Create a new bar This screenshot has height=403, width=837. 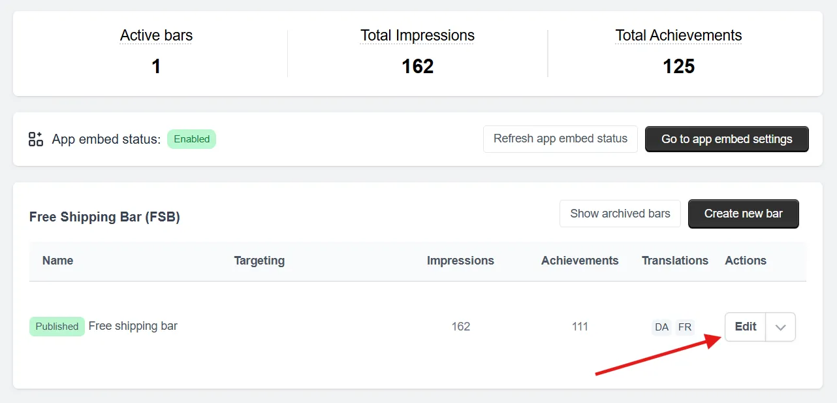click(x=744, y=214)
